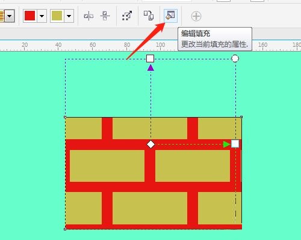Viewport: 301px width, 240px height.
Task: Click the round rotate-skew handle
Action: tap(235, 59)
